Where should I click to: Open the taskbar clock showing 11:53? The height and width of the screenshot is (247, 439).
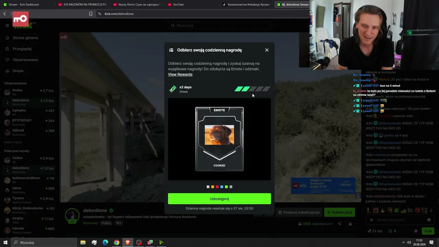click(x=419, y=243)
